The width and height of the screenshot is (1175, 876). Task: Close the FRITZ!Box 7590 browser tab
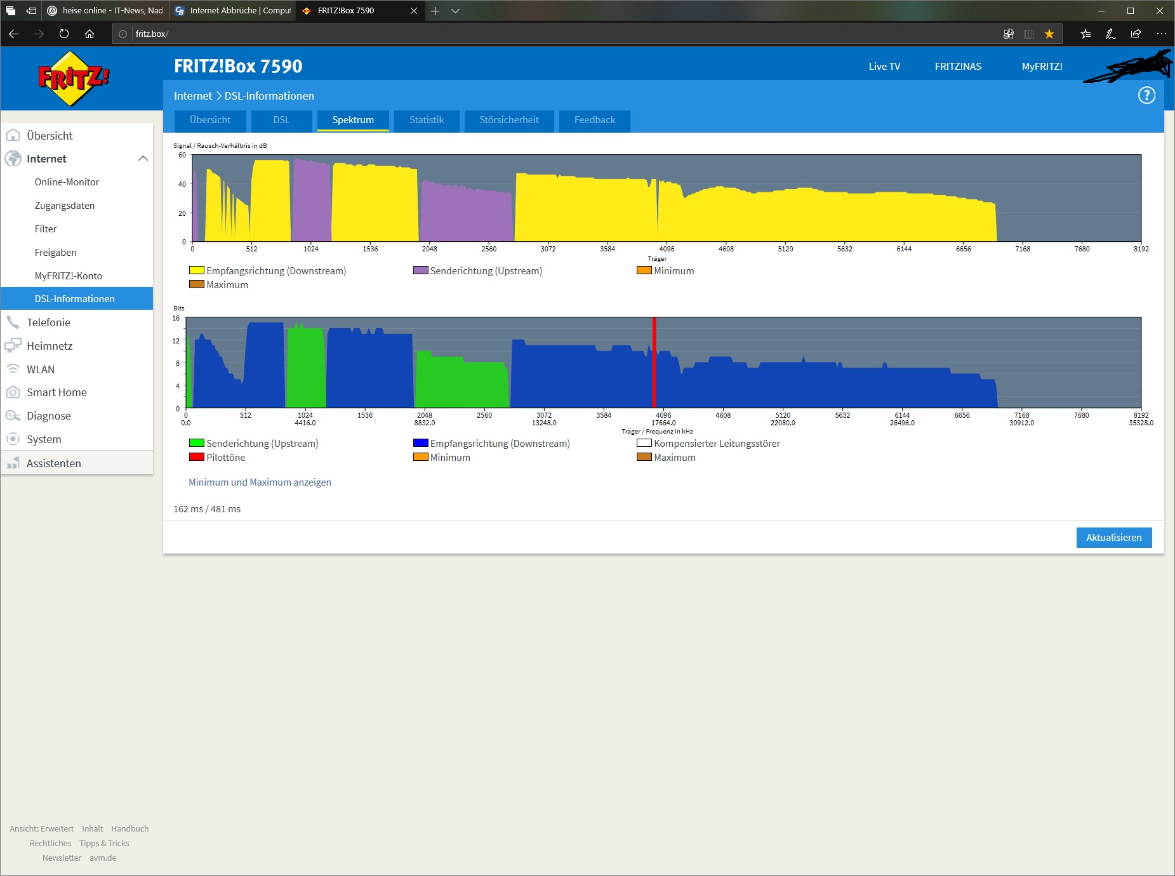[414, 11]
